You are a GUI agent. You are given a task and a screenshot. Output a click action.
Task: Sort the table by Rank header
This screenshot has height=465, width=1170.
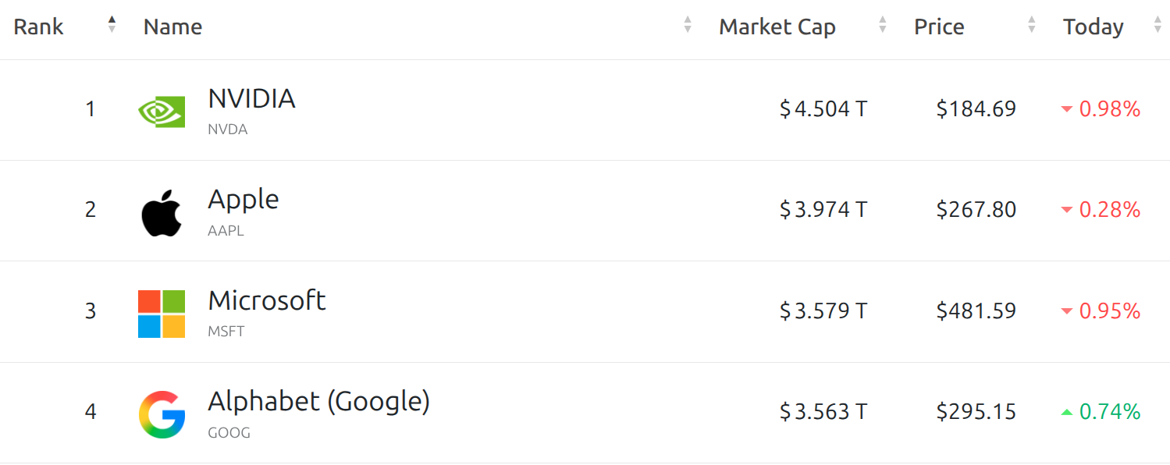pos(38,27)
